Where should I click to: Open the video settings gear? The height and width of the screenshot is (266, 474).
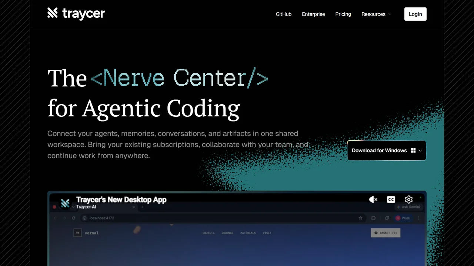click(408, 199)
